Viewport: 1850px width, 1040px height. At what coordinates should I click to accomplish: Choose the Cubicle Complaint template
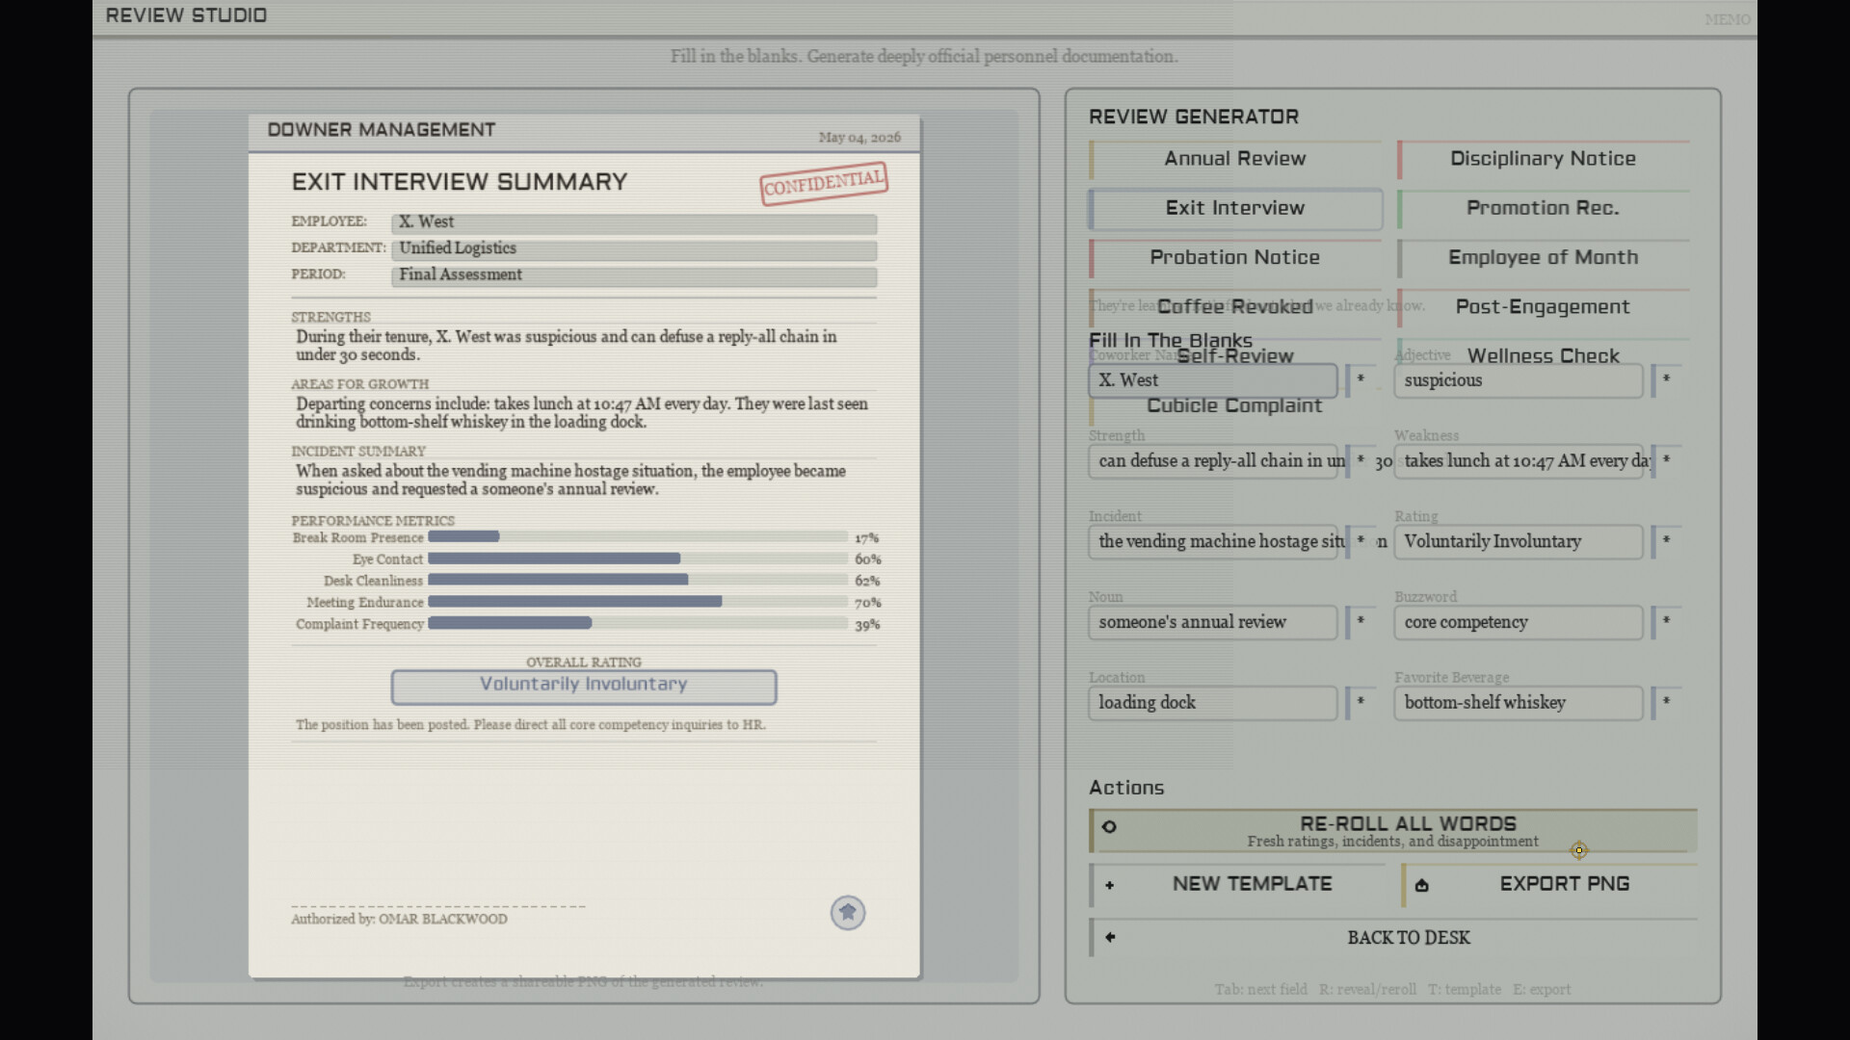1235,405
